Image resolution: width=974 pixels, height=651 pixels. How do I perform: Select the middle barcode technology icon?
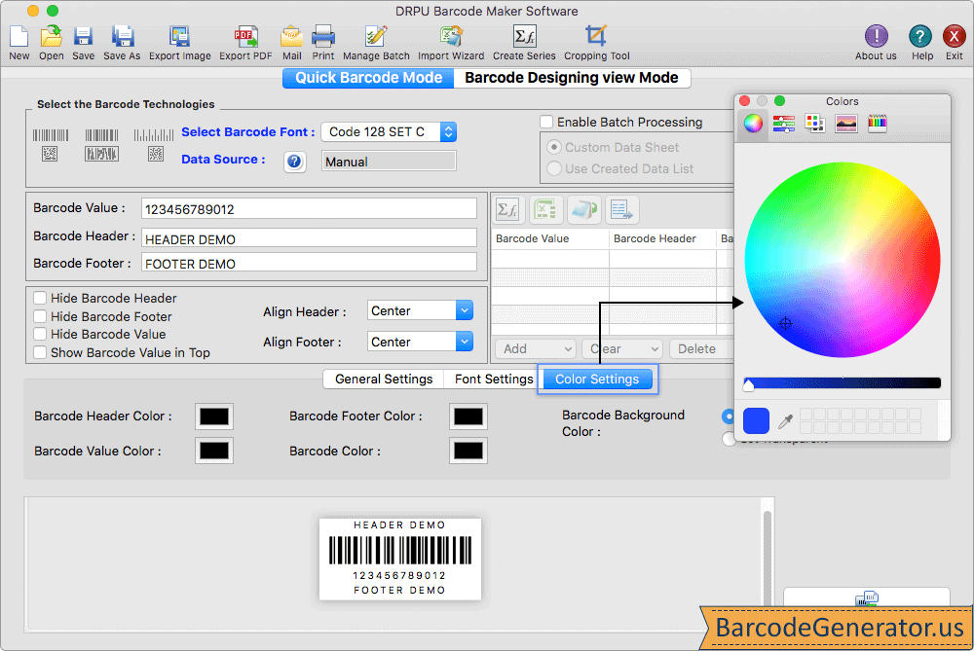point(101,145)
